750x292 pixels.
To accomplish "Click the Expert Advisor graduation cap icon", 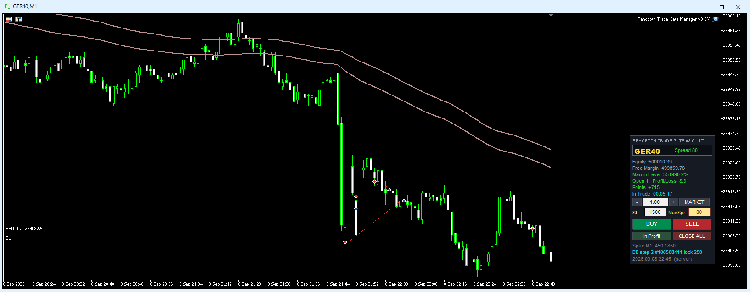I will pos(716,19).
